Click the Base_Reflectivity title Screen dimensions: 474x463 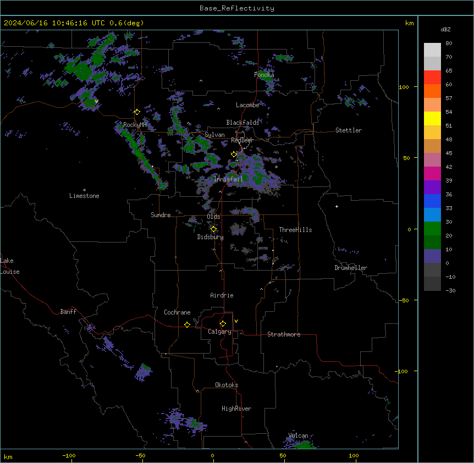(237, 8)
